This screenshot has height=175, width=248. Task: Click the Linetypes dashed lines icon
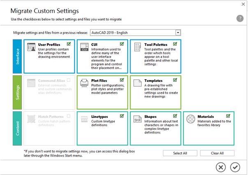tap(84, 119)
